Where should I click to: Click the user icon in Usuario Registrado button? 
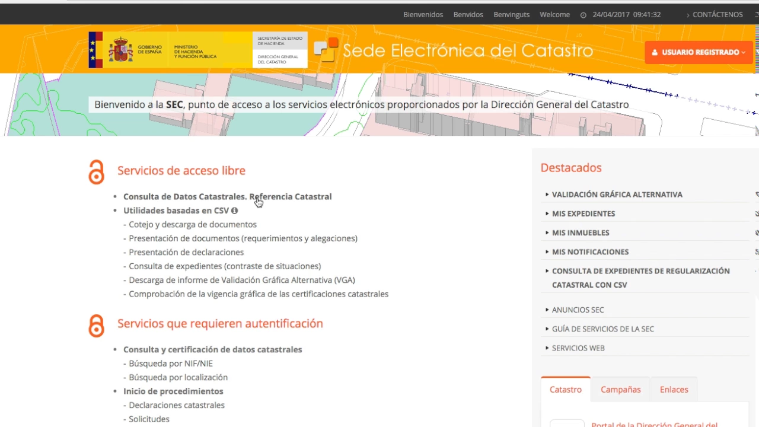click(x=655, y=52)
